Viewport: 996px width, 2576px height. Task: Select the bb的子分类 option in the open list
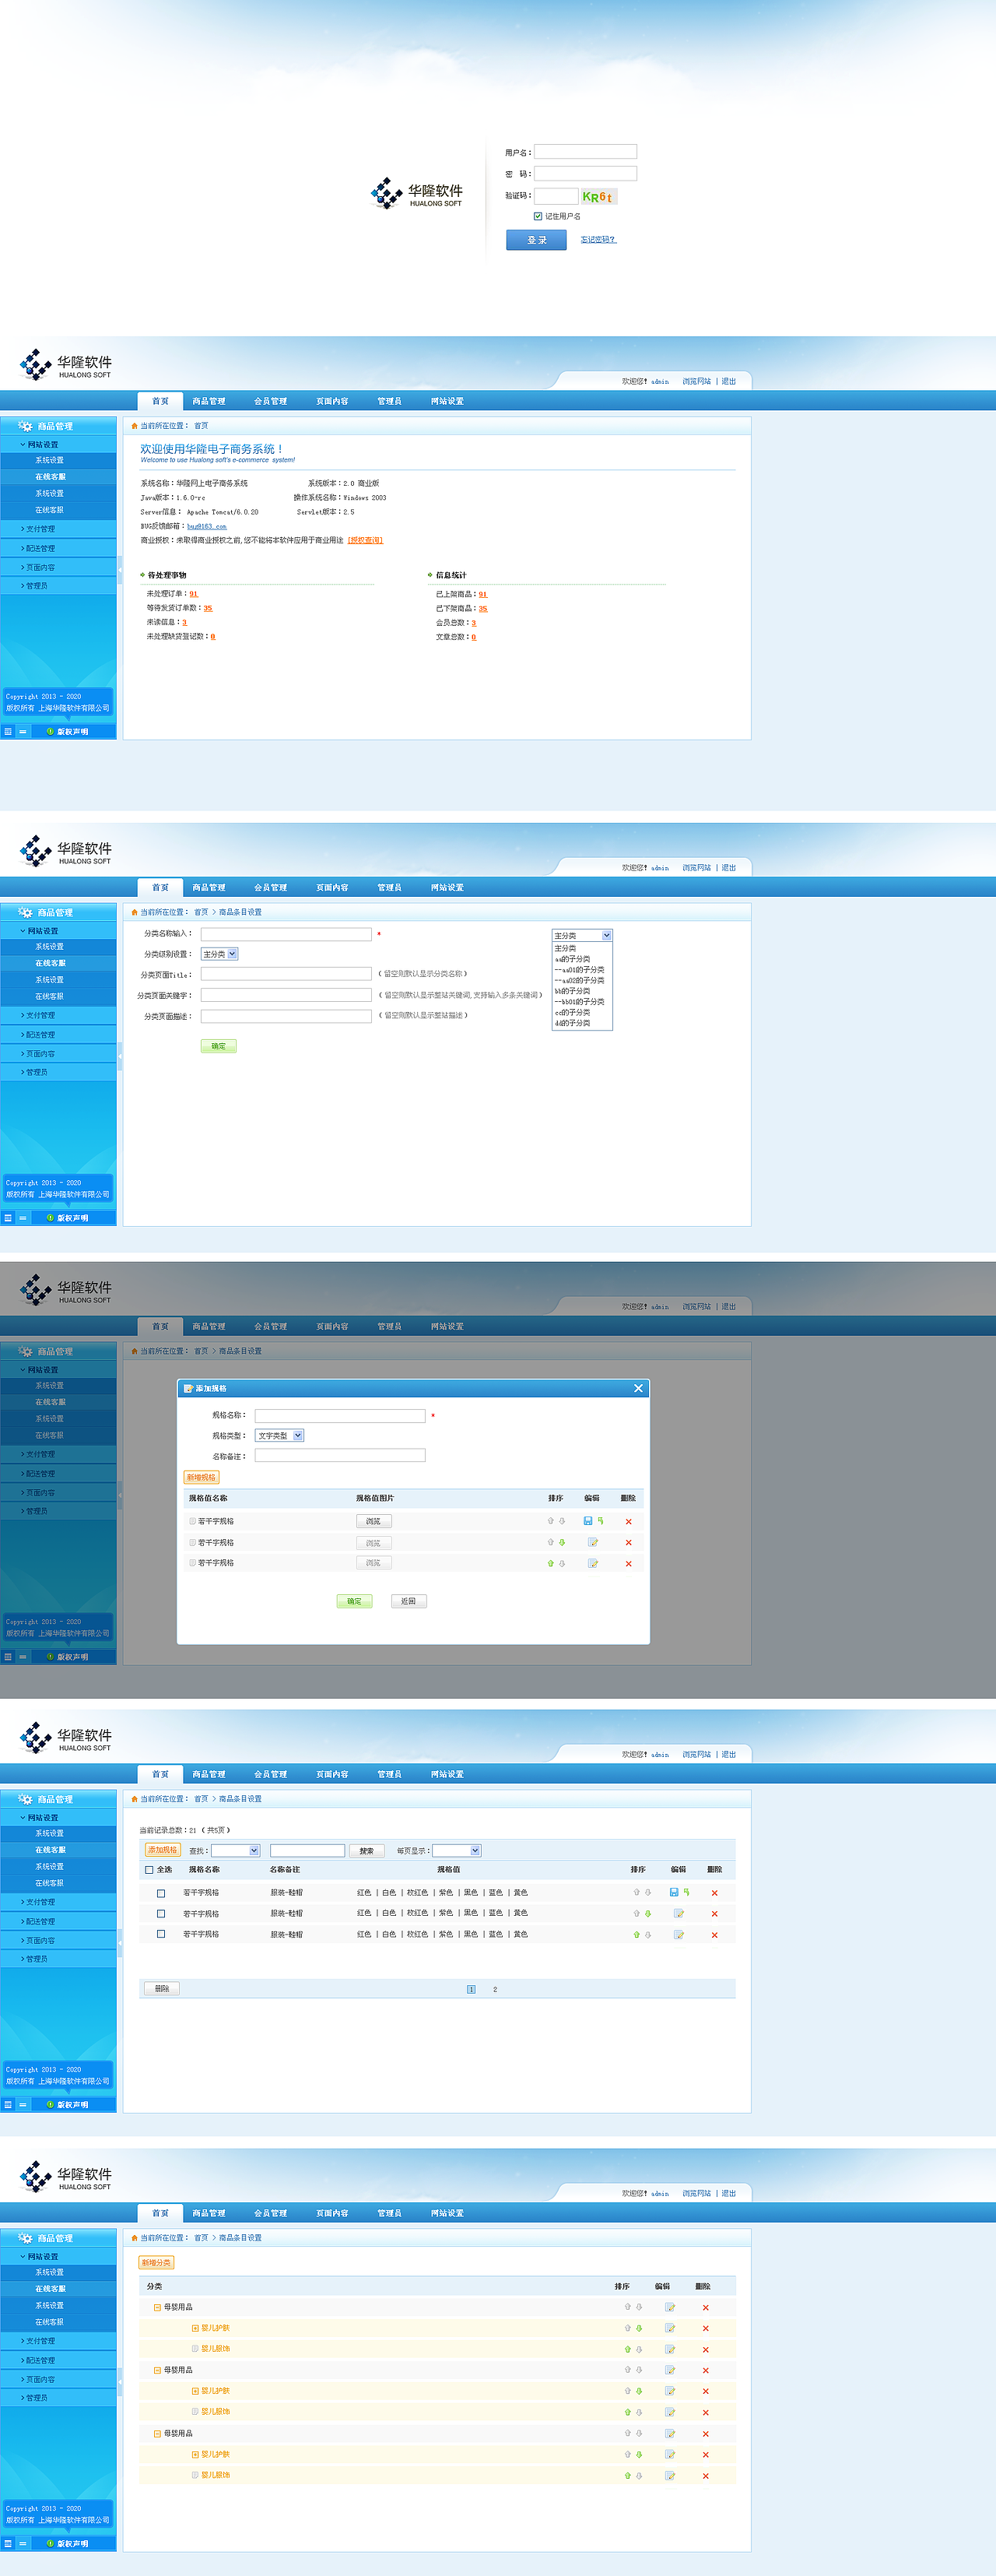tap(572, 991)
